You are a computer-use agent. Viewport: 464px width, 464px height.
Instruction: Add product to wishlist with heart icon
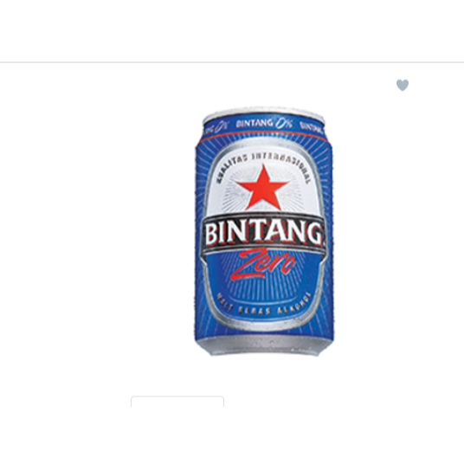point(403,85)
